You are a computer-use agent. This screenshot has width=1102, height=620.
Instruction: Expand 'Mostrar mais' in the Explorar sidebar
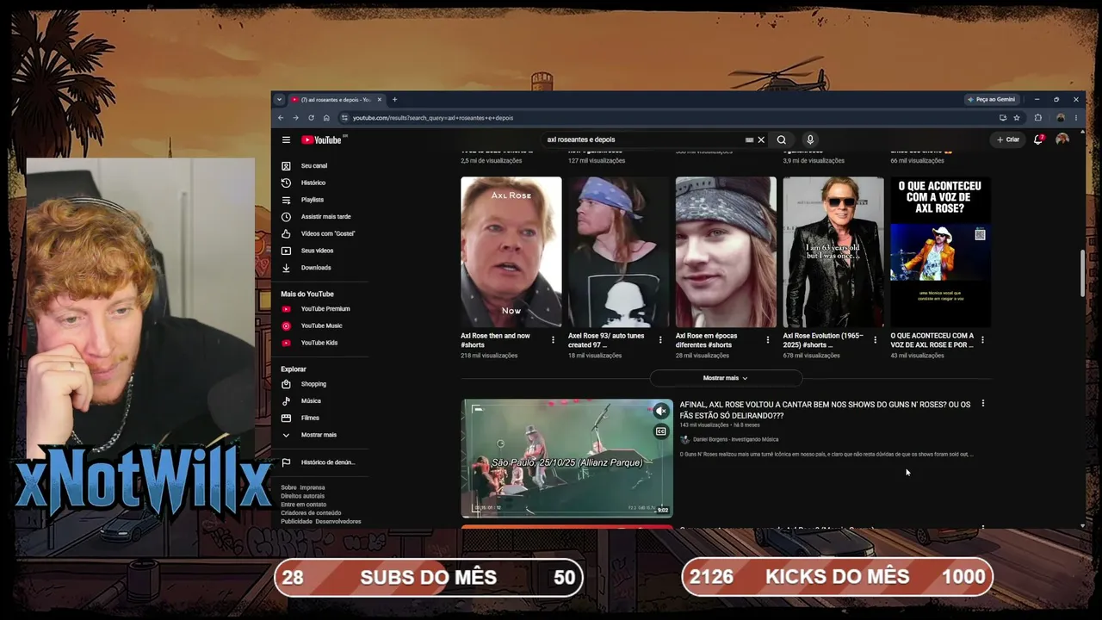coord(319,435)
